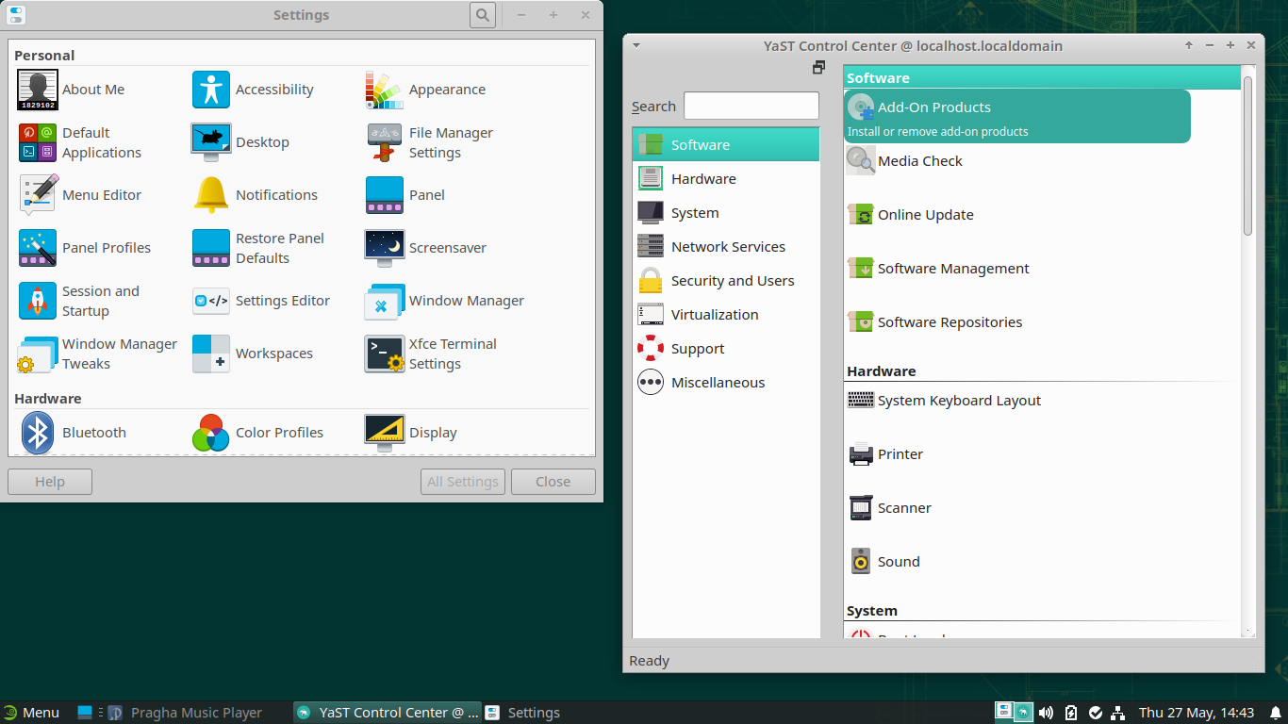1288x724 pixels.
Task: Open System Keyboard Layout in YaST
Action: click(944, 401)
